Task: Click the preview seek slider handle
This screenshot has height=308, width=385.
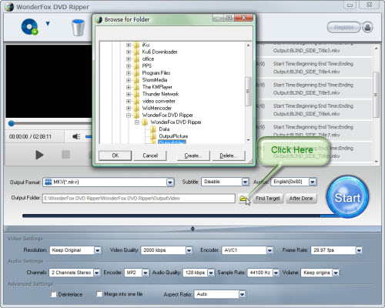Action: coord(11,123)
